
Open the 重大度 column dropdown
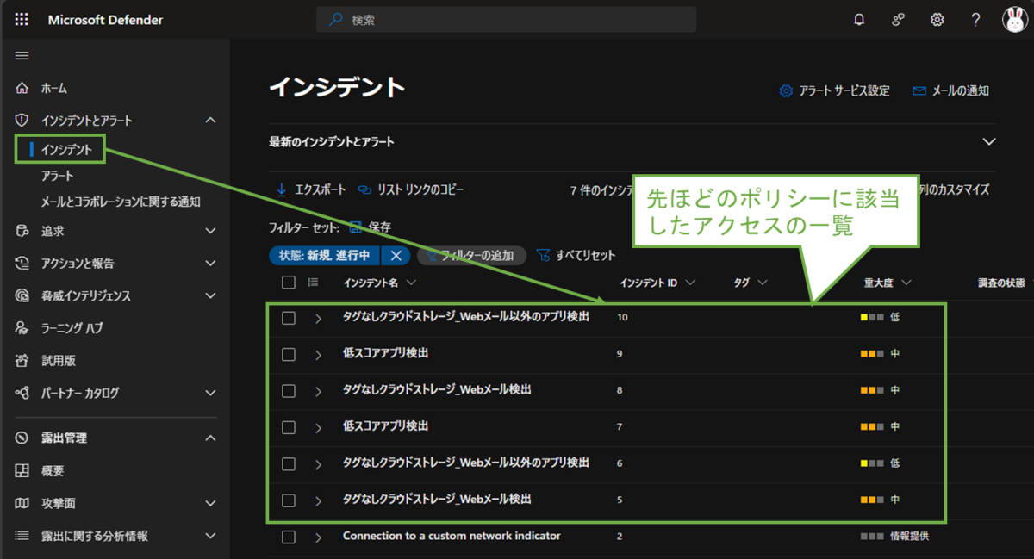point(906,283)
